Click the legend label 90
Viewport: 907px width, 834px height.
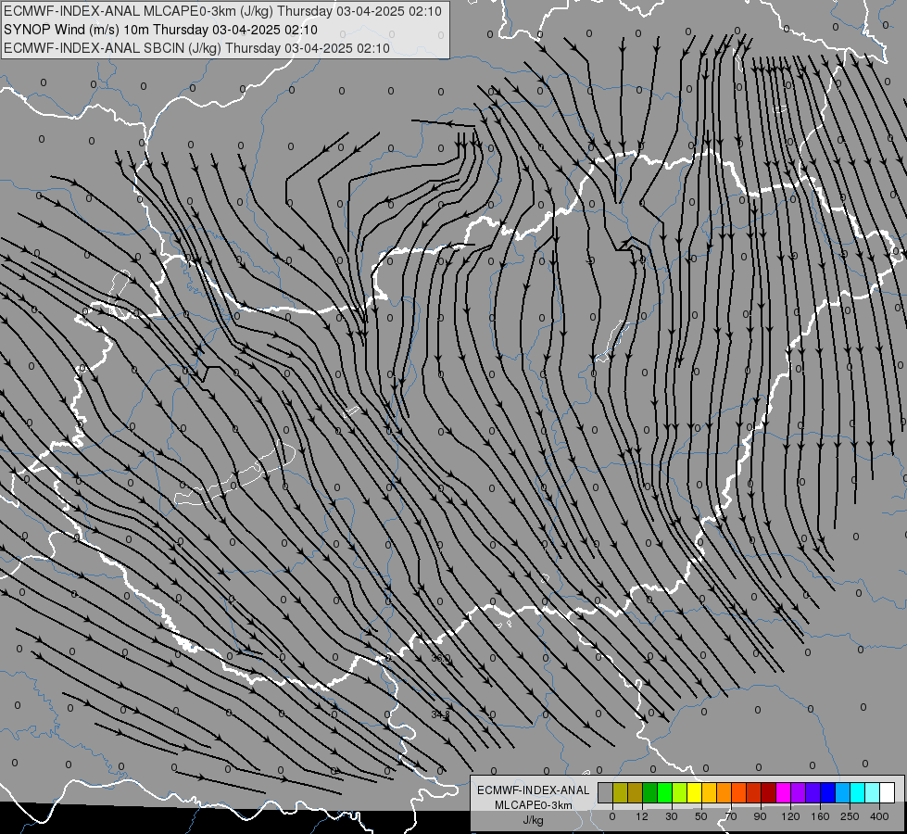point(760,816)
